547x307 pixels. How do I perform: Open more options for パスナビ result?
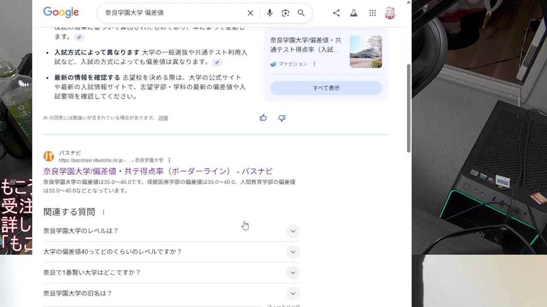coord(169,160)
